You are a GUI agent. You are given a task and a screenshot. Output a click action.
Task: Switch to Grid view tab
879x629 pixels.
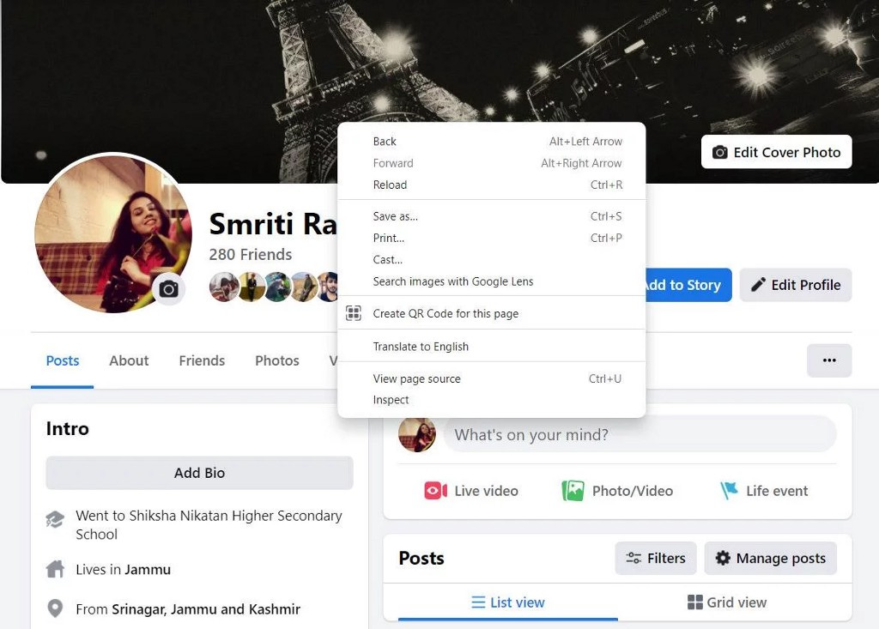[727, 602]
